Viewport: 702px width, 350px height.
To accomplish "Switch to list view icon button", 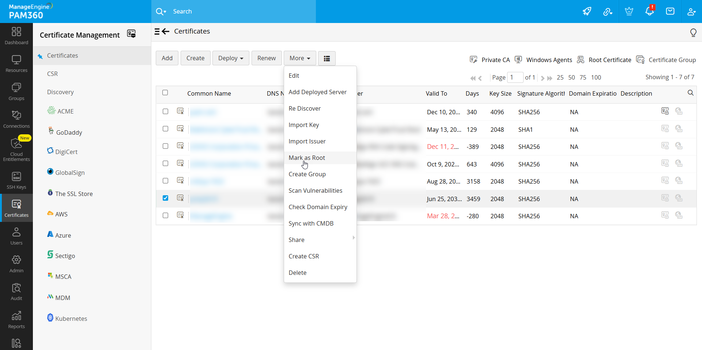I will click(327, 58).
